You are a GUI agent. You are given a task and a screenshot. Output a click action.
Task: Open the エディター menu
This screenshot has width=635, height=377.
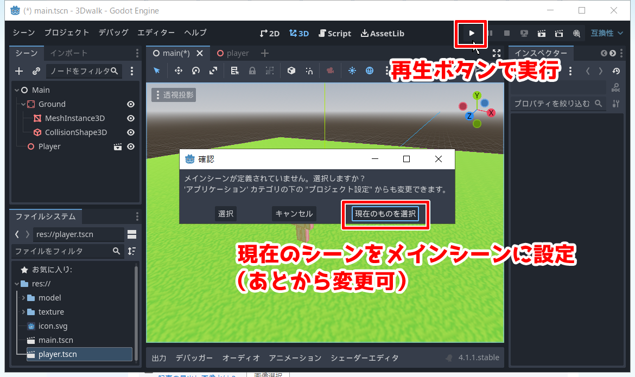[156, 33]
